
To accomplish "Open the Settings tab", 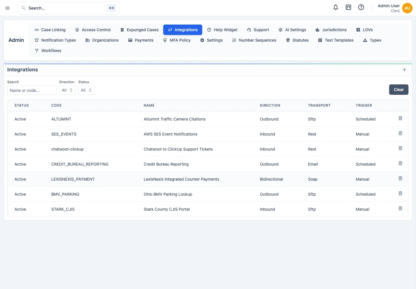I will (x=211, y=40).
